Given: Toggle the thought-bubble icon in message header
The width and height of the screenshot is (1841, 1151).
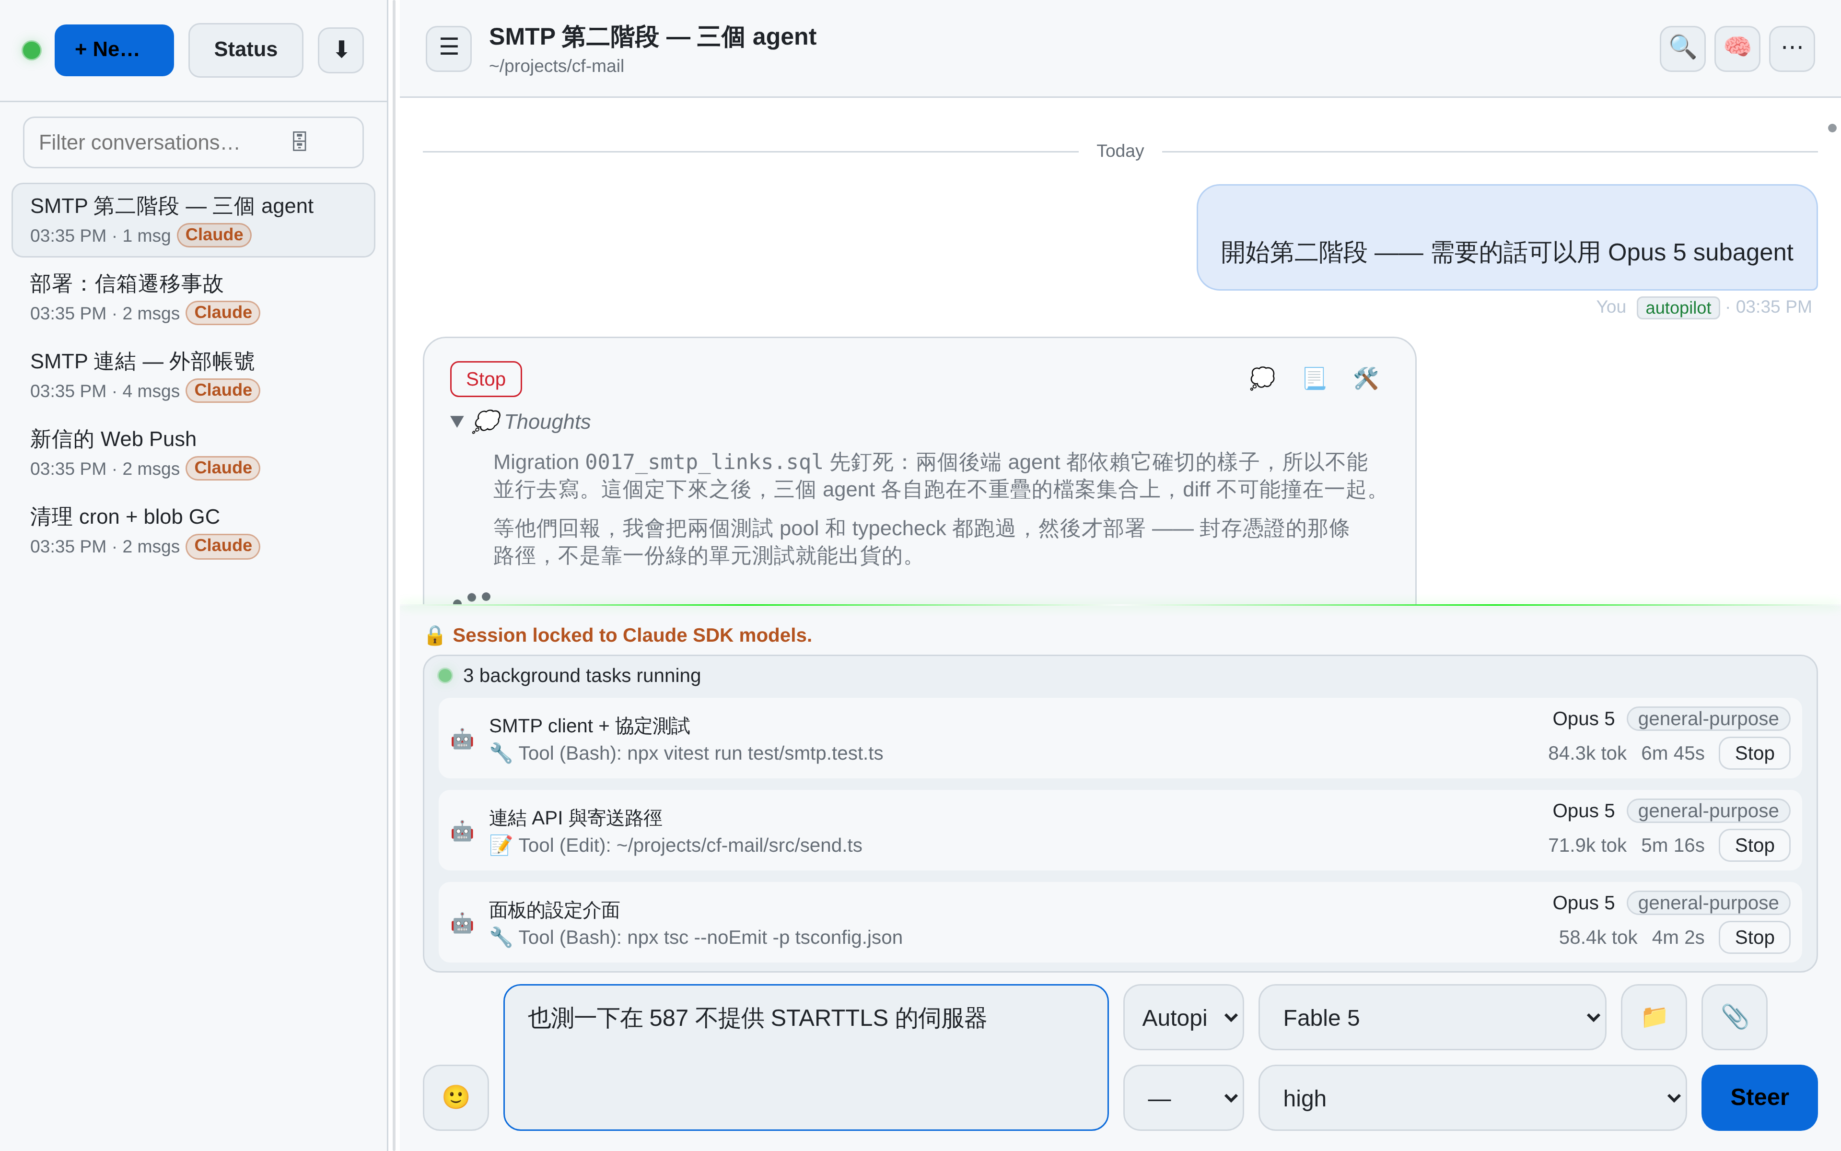Looking at the screenshot, I should click(1262, 378).
